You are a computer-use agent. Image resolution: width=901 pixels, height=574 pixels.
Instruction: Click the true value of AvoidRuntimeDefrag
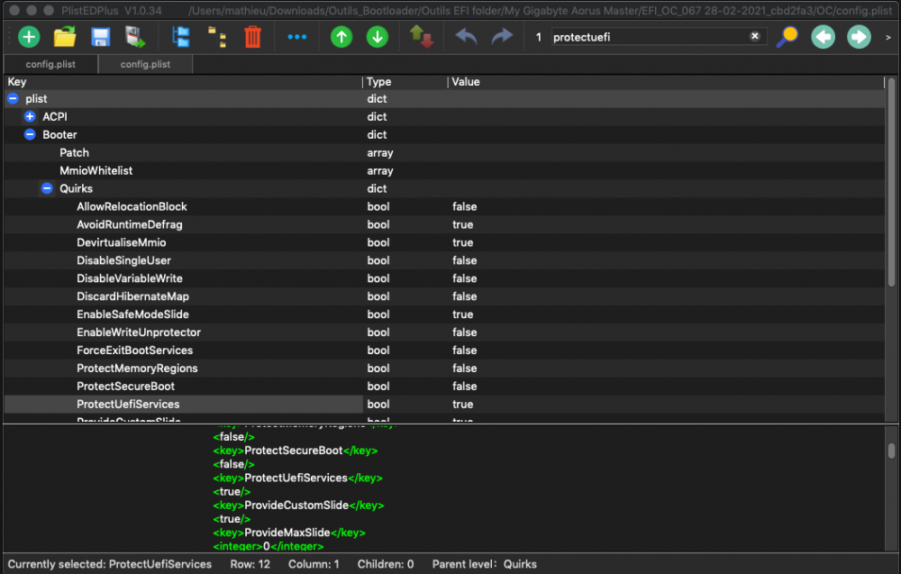(462, 224)
